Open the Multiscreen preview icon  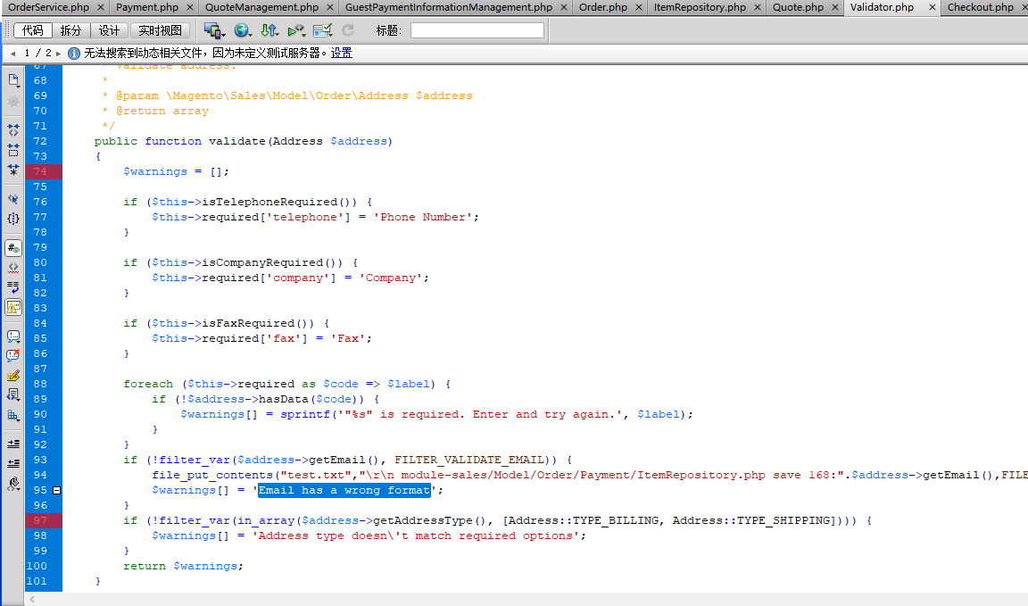[213, 29]
